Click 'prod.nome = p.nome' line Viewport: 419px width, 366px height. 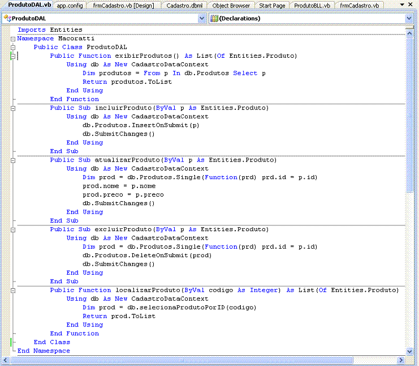click(x=119, y=186)
